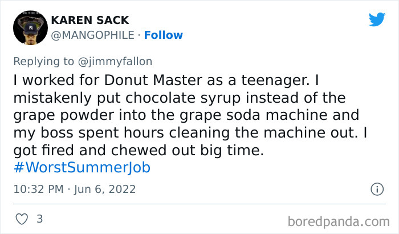Click the Twitter bird logo
This screenshot has height=234, width=399.
pyautogui.click(x=377, y=21)
